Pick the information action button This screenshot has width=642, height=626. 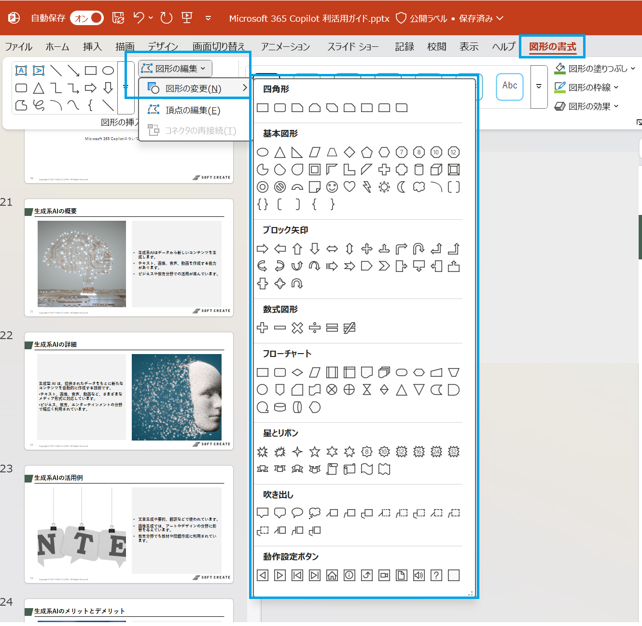coord(349,575)
